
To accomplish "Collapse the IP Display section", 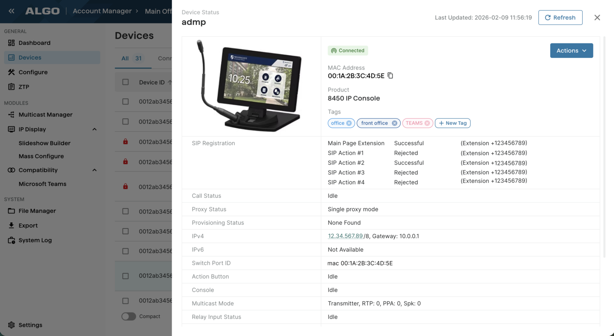I will pos(94,129).
